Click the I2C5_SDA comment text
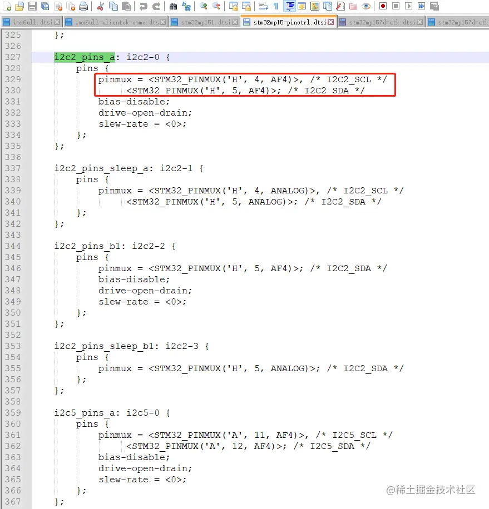This screenshot has width=489, height=509. tap(332, 446)
